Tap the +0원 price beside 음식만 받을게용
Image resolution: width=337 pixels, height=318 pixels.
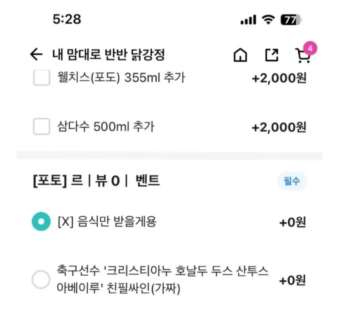pos(290,222)
